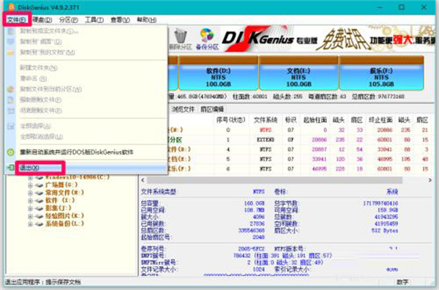Image resolution: width=439 pixels, height=290 pixels.
Task: Switch to the 扇区编辑 tab
Action: coord(212,109)
